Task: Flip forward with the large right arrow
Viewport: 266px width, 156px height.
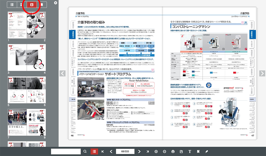Action: (262, 73)
